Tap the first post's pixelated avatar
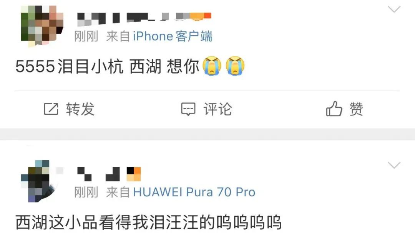This screenshot has width=415, height=242. click(x=42, y=26)
